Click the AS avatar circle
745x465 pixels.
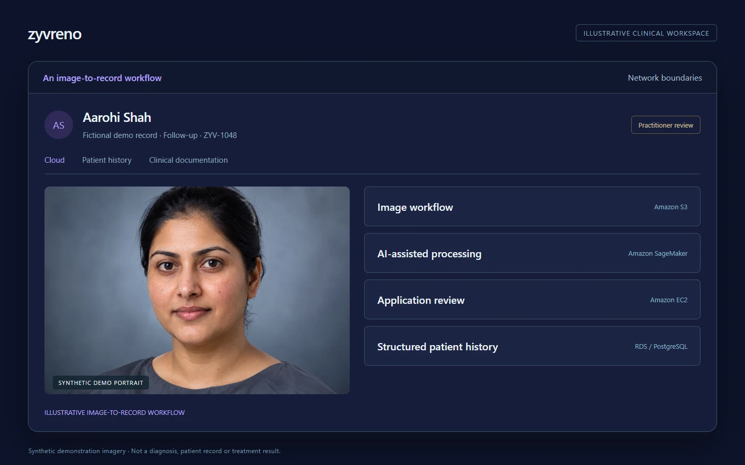point(58,125)
